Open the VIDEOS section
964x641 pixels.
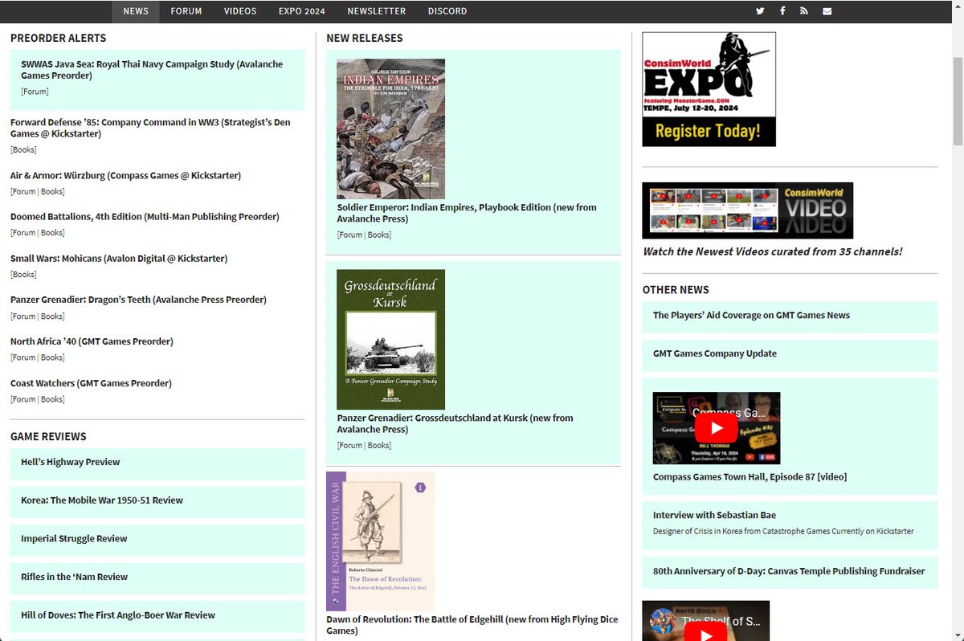click(x=239, y=11)
